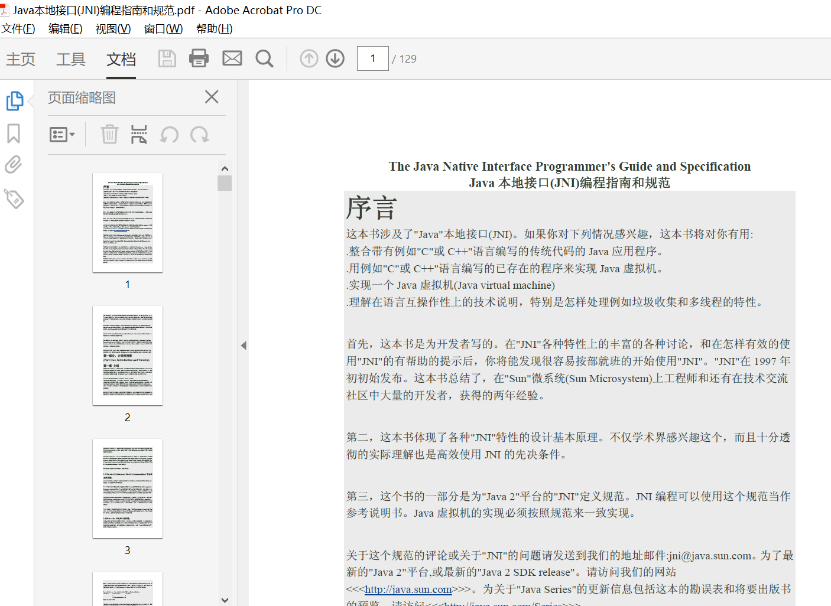Collapse the navigation pane arrow
This screenshot has height=606, width=831.
coord(244,346)
